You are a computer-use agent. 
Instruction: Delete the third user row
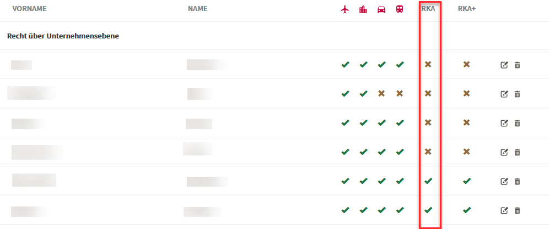(517, 123)
